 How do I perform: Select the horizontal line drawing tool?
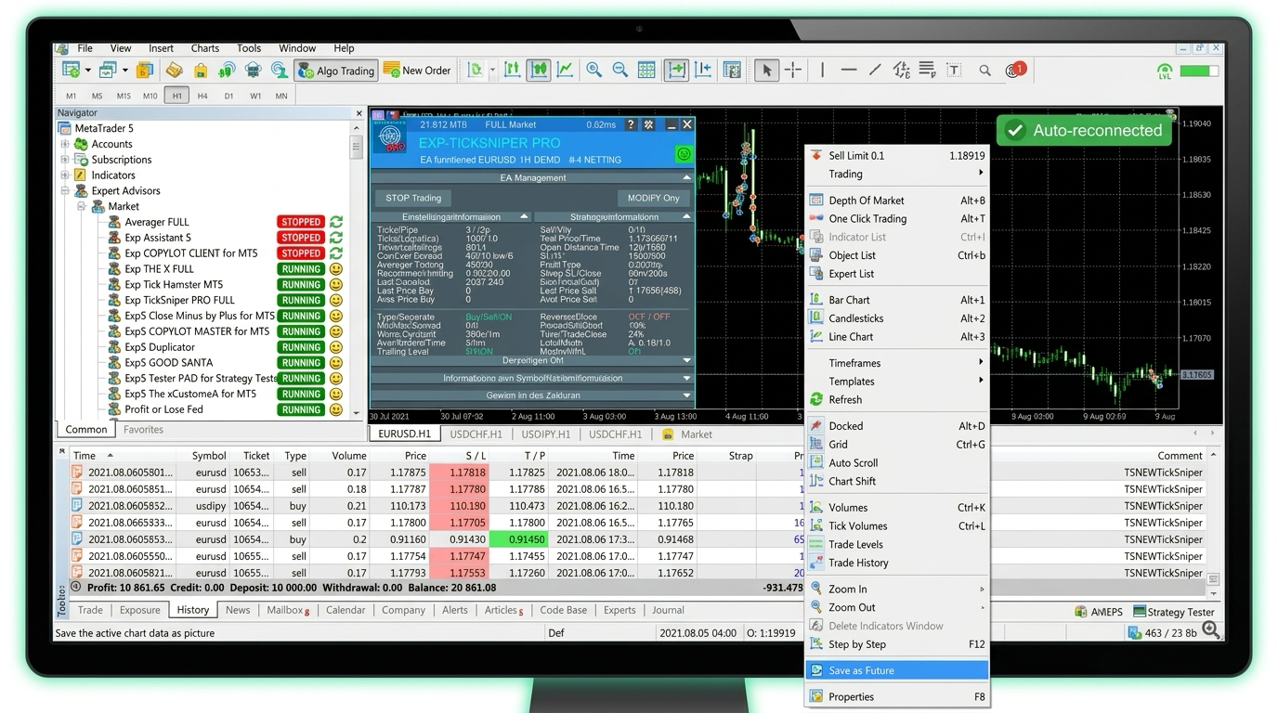click(848, 70)
